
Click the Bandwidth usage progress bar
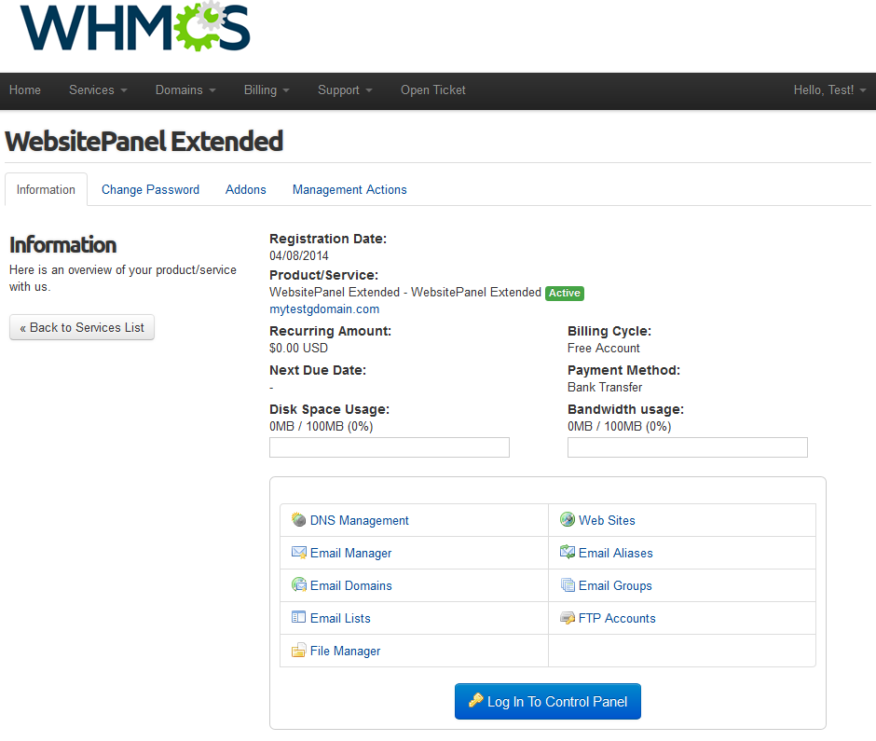point(688,447)
